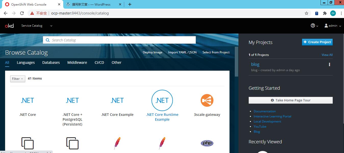Click Deploy Image link

152,52
